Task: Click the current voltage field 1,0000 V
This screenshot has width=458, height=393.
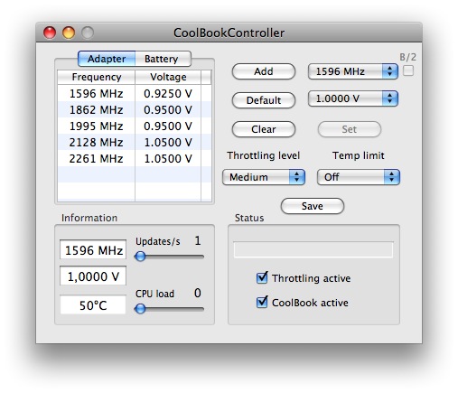Action: tap(93, 276)
